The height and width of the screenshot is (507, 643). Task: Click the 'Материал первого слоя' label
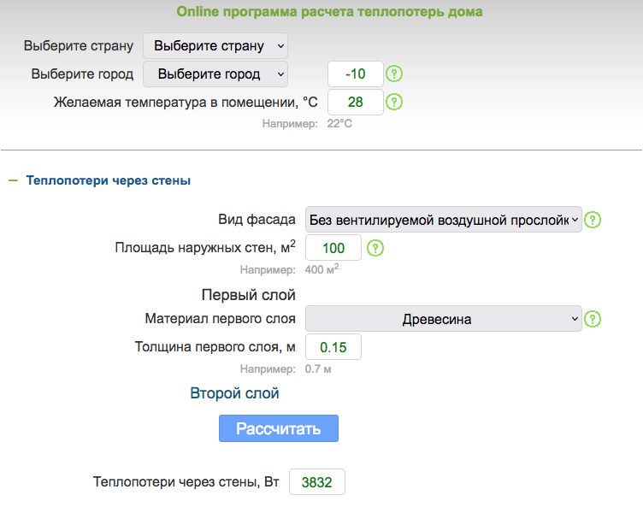pos(221,318)
